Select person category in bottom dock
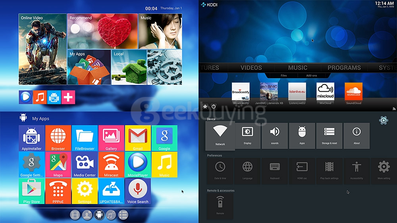Image resolution: width=397 pixels, height=223 pixels. click(x=87, y=215)
